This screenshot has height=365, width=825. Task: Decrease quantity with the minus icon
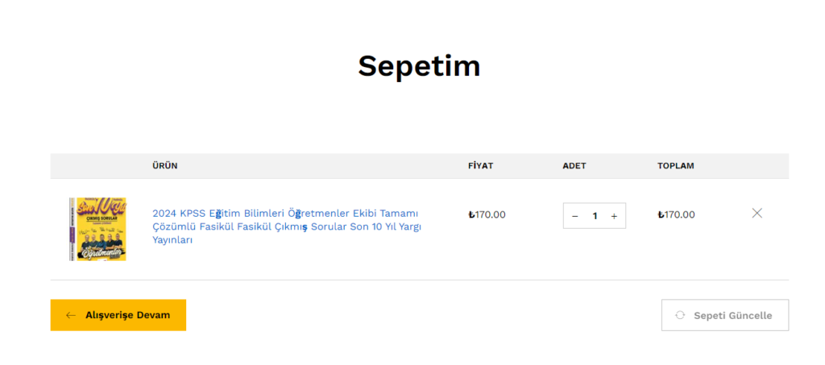pyautogui.click(x=574, y=216)
